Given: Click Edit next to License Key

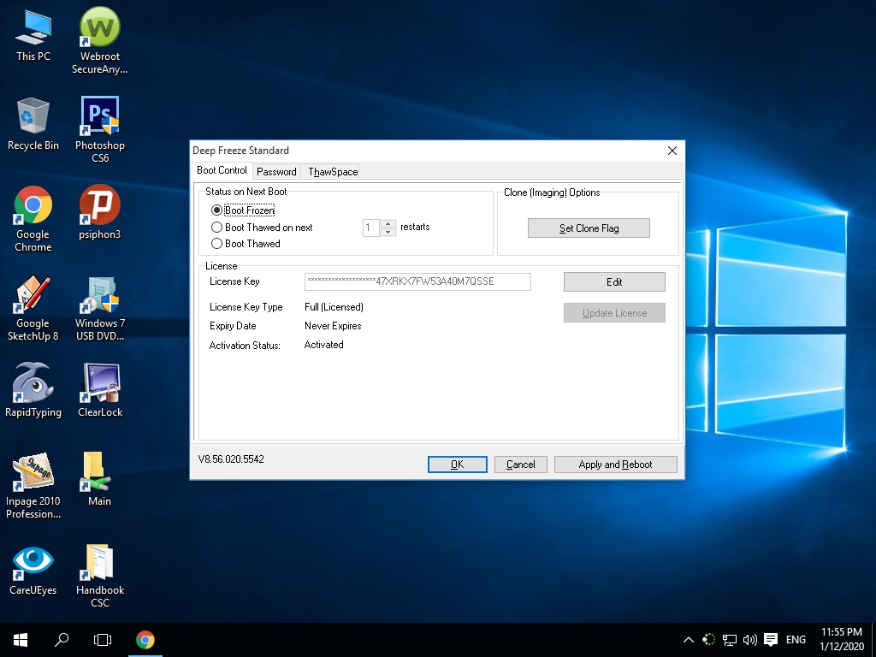Looking at the screenshot, I should [x=614, y=282].
